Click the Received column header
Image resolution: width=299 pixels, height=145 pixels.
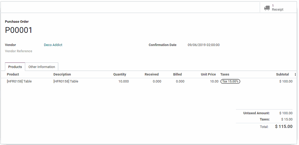[152, 74]
